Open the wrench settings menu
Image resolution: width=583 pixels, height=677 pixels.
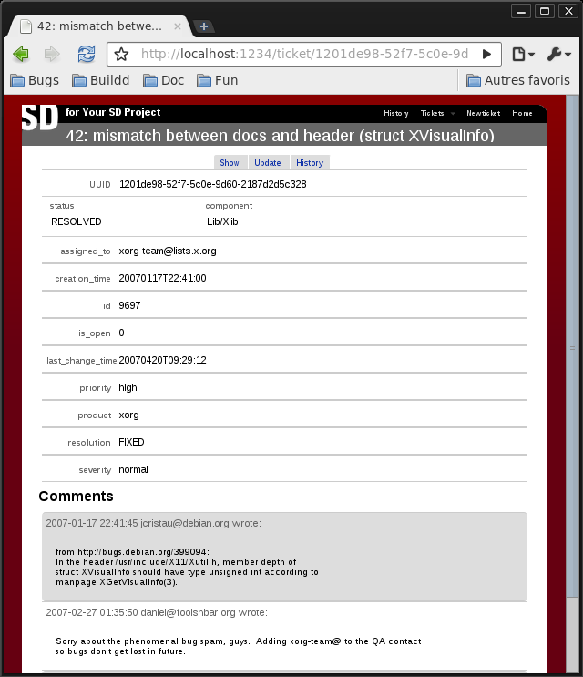[x=558, y=54]
